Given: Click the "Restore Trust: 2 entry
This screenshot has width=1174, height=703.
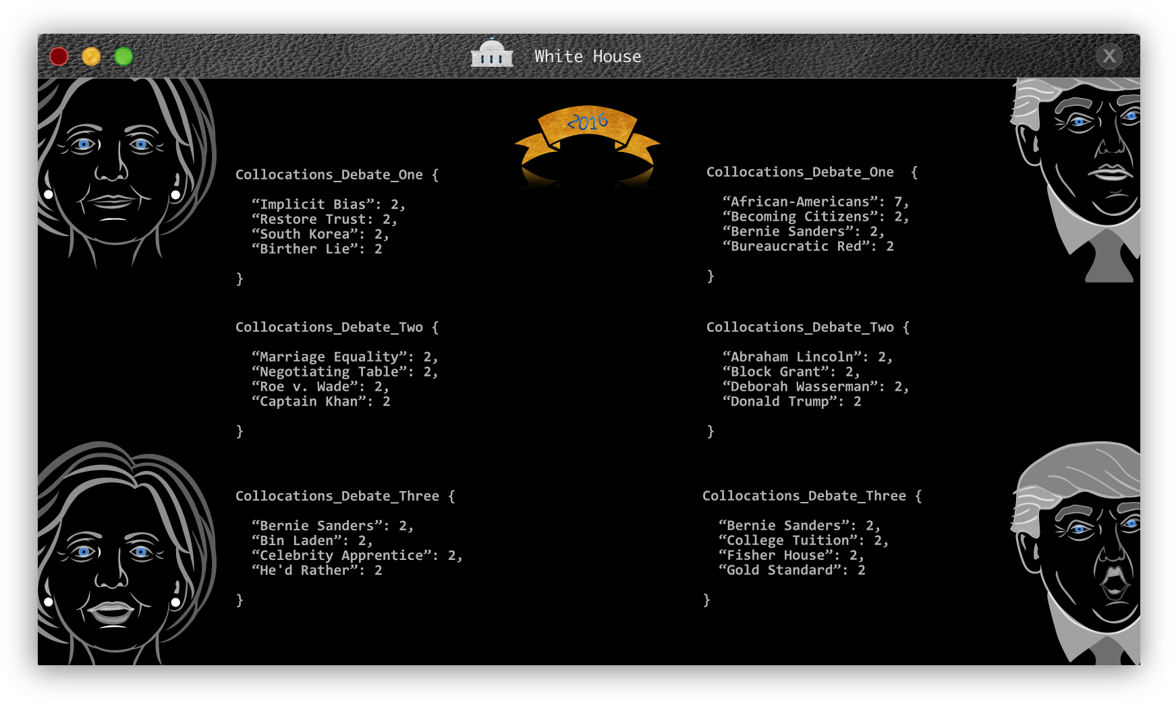Looking at the screenshot, I should tap(325, 219).
